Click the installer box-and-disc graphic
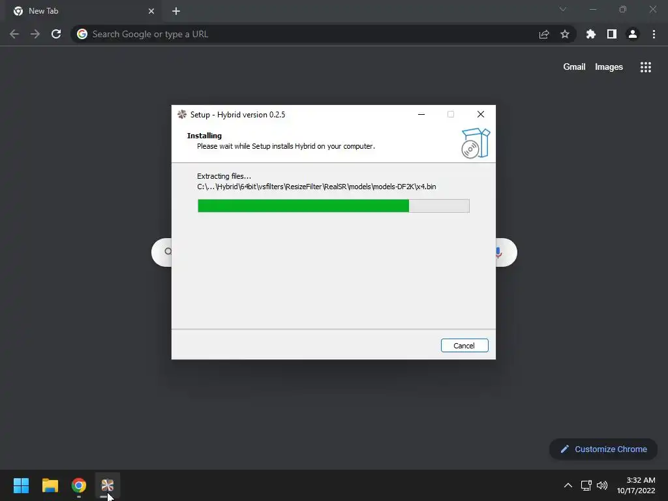 tap(476, 143)
